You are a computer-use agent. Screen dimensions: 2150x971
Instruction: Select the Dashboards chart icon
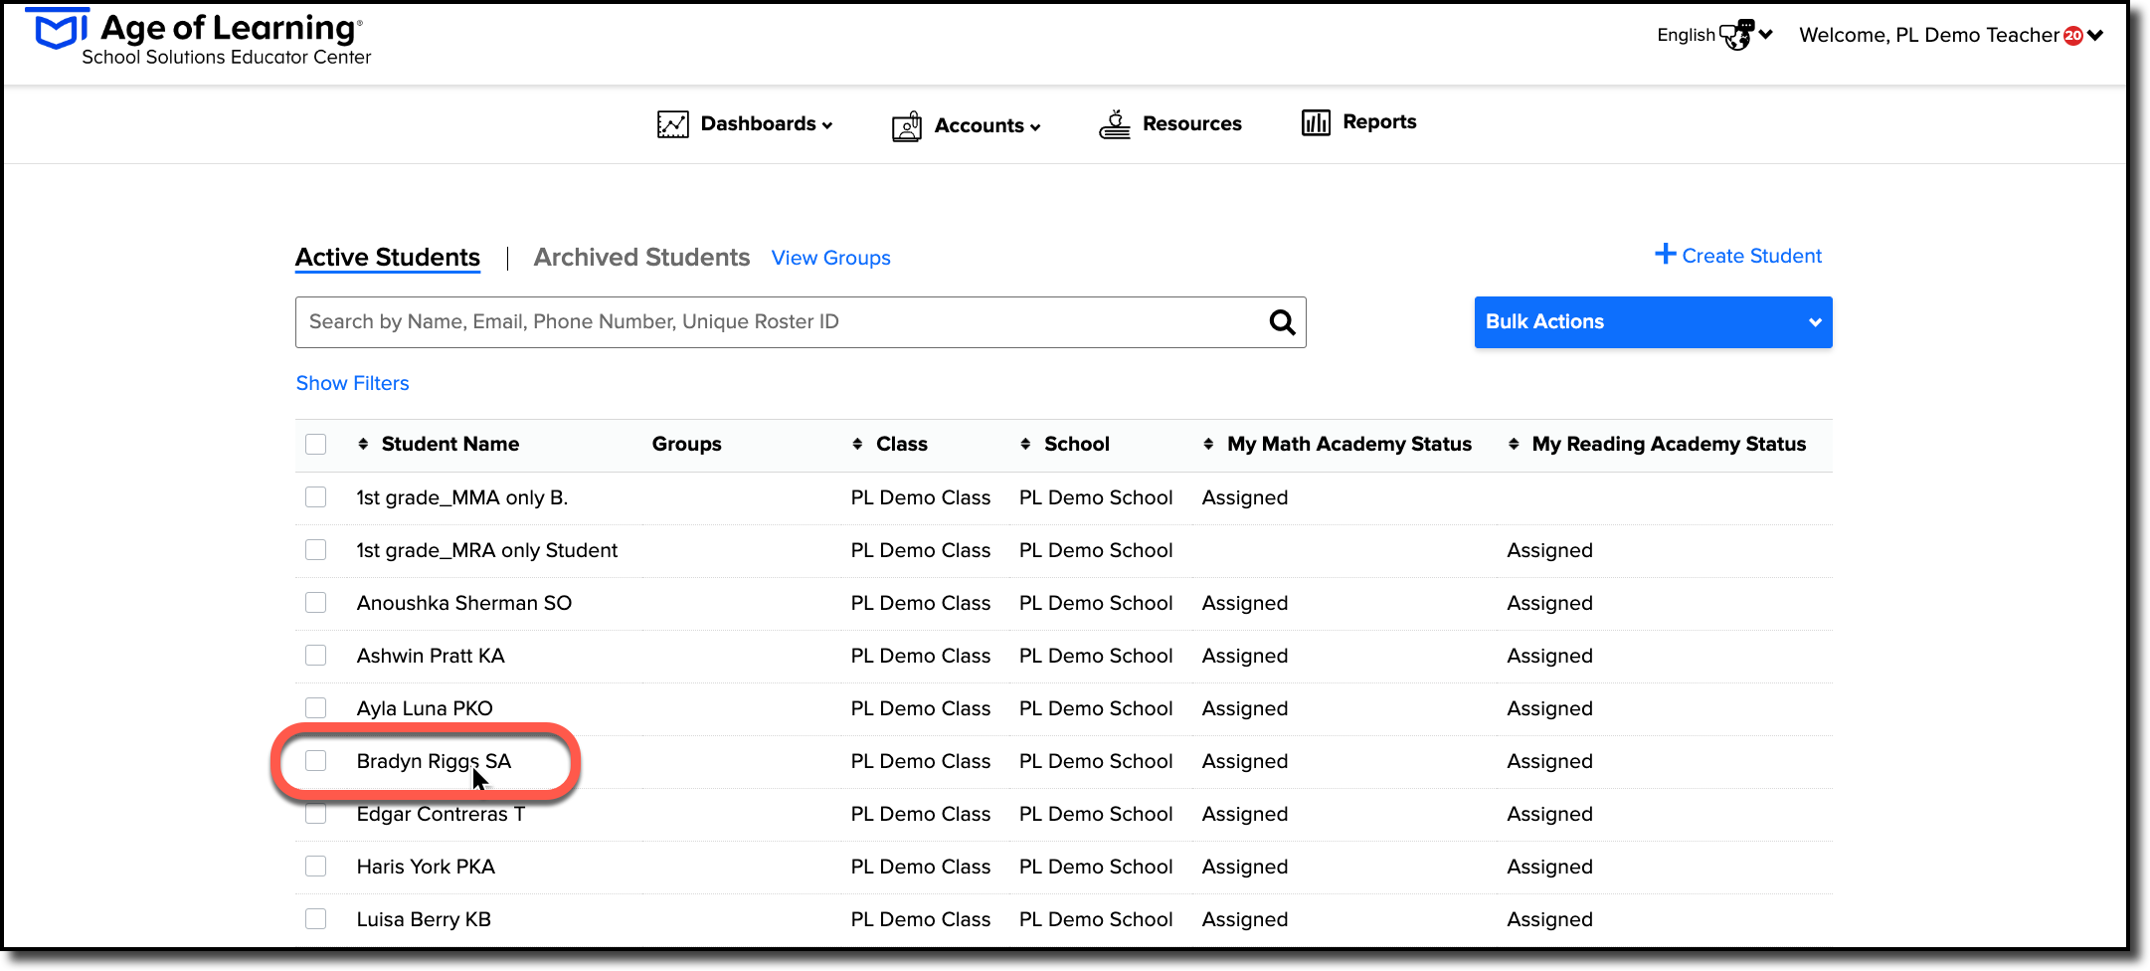[x=671, y=123]
